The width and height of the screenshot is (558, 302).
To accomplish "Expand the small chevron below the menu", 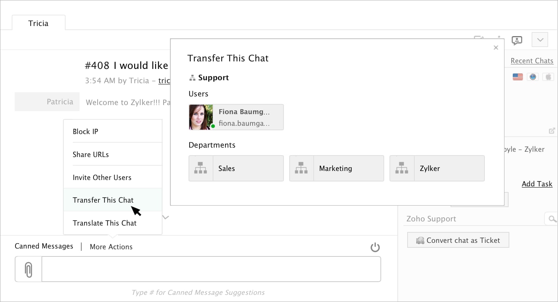I will click(166, 217).
